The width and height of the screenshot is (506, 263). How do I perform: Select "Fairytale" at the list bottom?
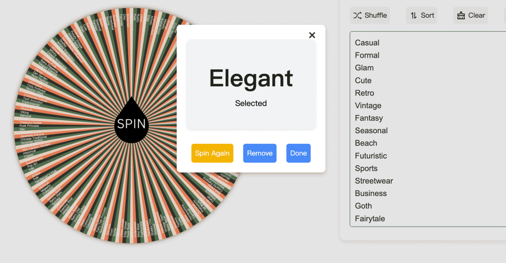[x=370, y=218]
